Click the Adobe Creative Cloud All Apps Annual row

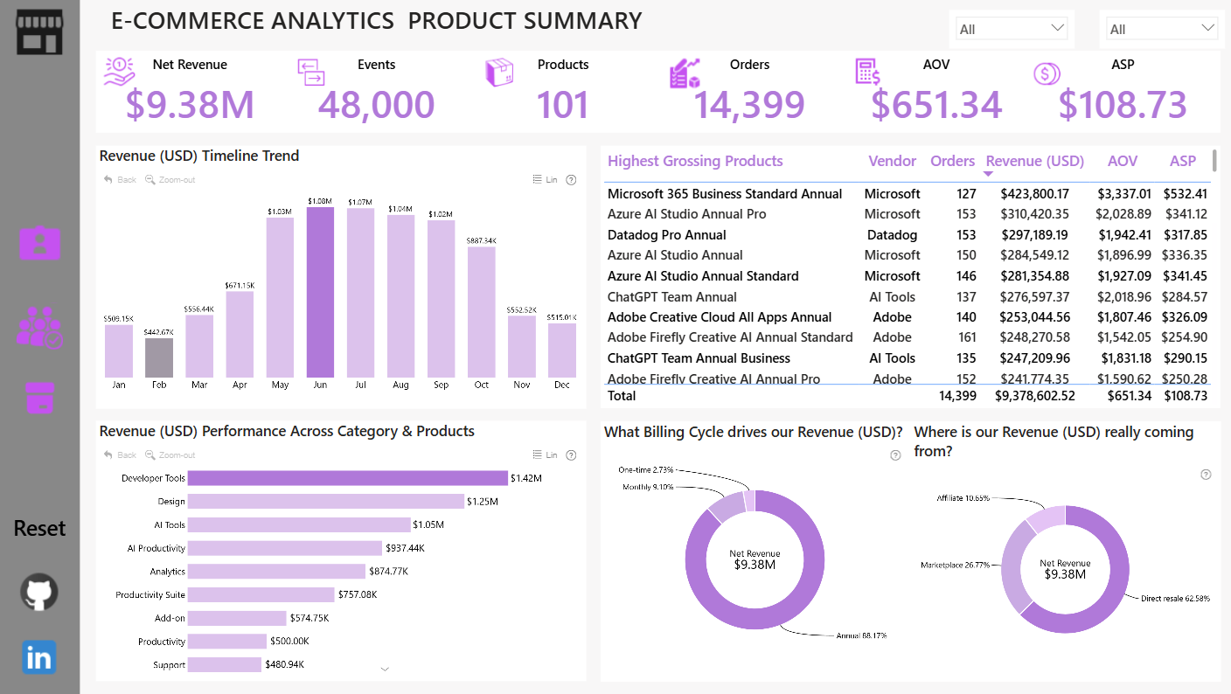click(x=908, y=317)
